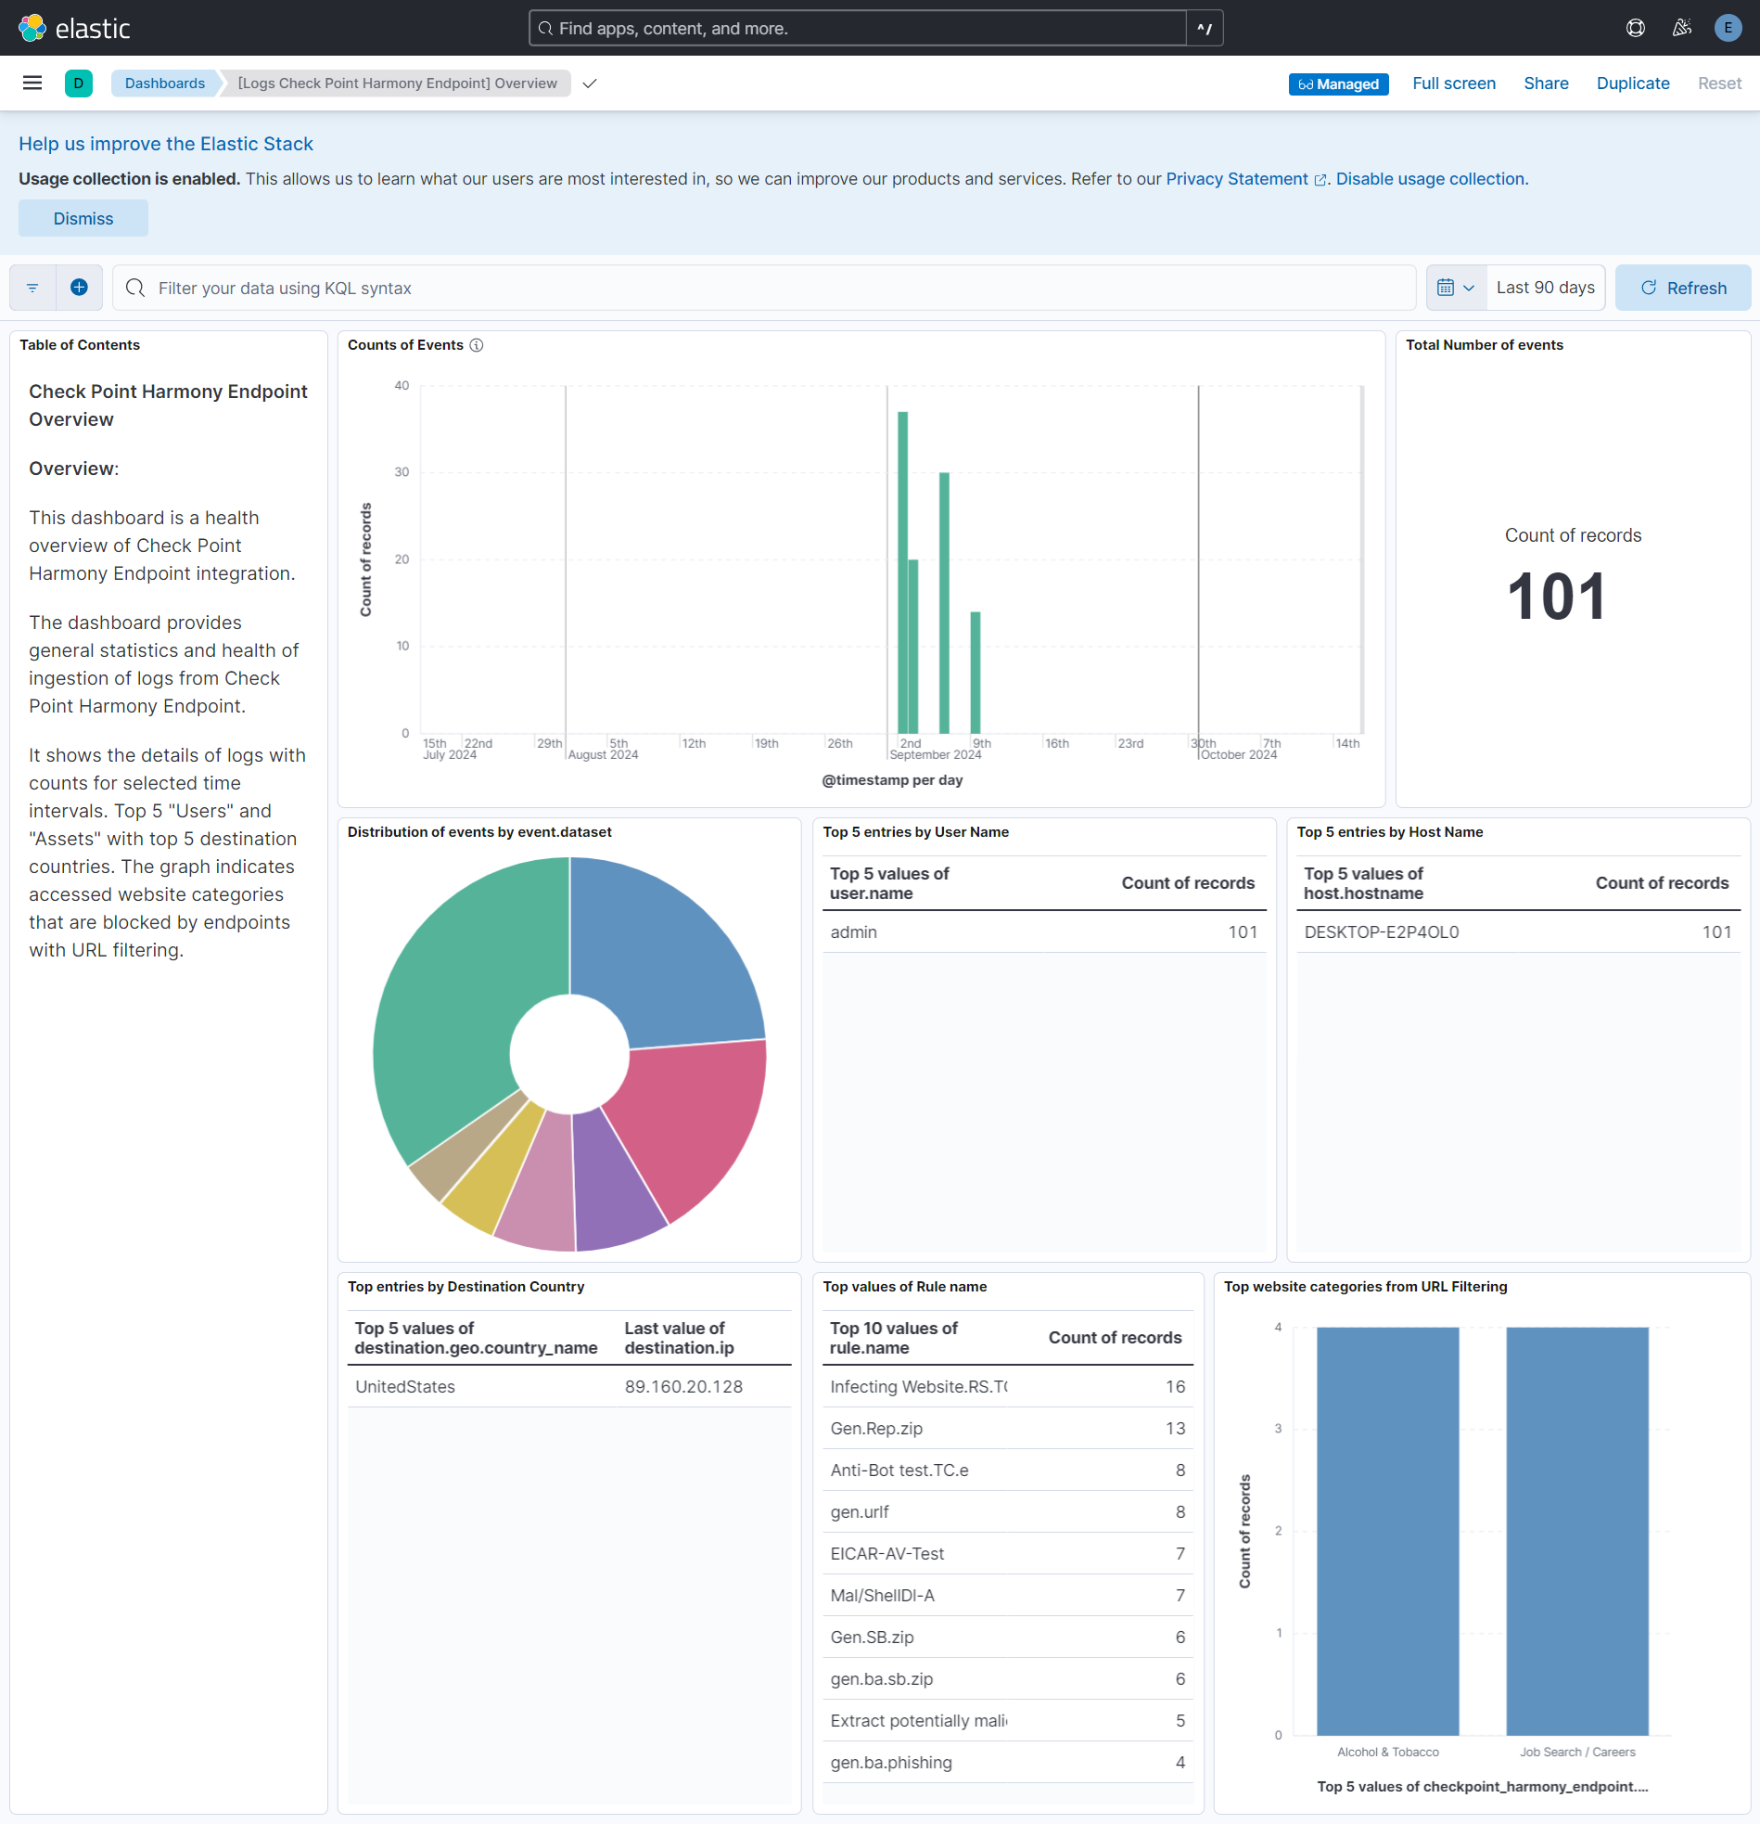Image resolution: width=1760 pixels, height=1824 pixels.
Task: Dismiss the usage collection notice
Action: (83, 218)
